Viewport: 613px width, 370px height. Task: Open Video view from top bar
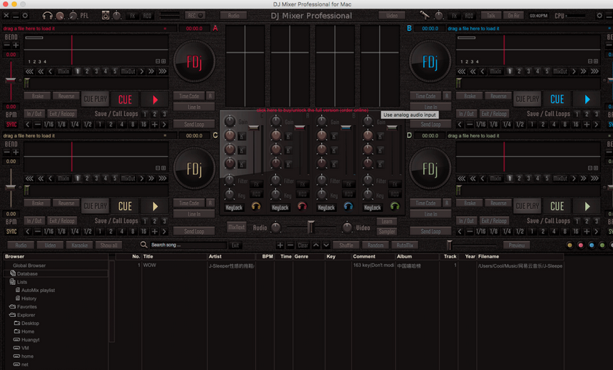[x=391, y=16]
